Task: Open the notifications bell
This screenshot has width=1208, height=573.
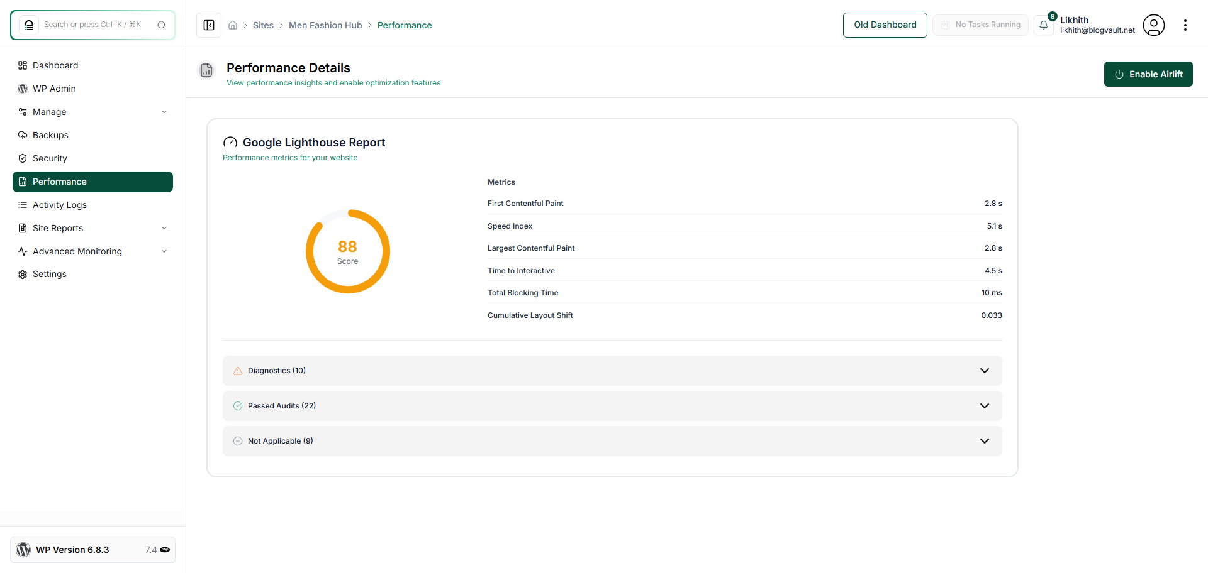Action: coord(1044,25)
